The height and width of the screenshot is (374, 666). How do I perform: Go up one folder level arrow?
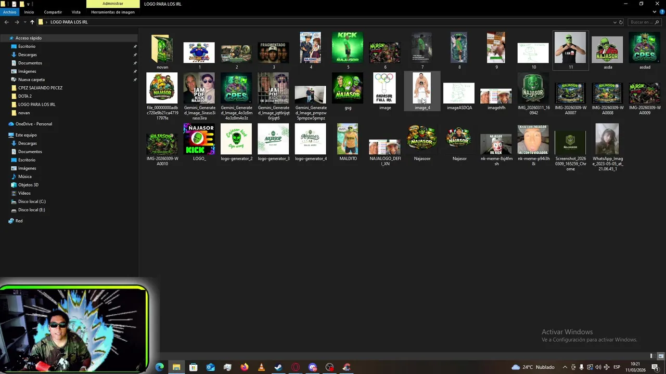pos(32,22)
